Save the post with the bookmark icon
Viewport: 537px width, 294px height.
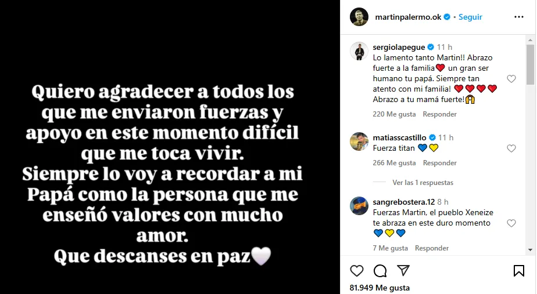[519, 271]
